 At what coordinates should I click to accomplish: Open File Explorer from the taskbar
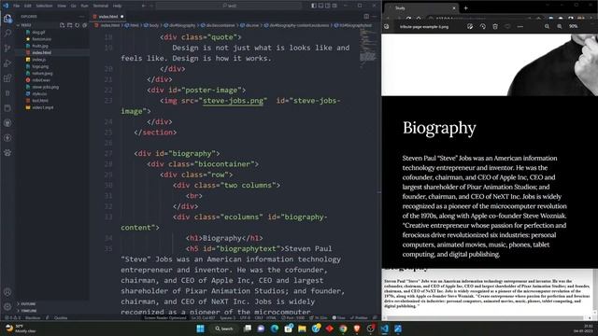click(x=302, y=329)
